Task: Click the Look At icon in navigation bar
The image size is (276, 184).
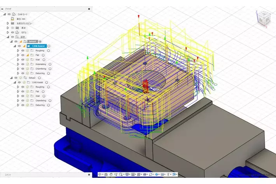Action: [105, 174]
